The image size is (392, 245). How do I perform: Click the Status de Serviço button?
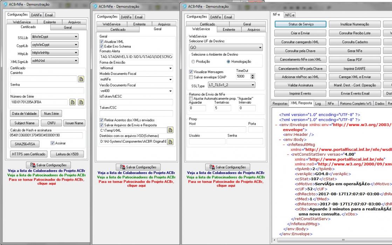pyautogui.click(x=301, y=24)
